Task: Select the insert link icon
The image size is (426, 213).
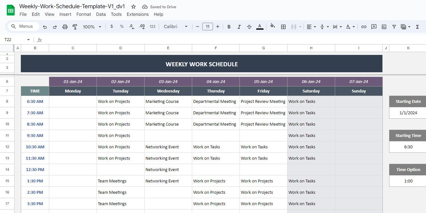Action: (364, 27)
